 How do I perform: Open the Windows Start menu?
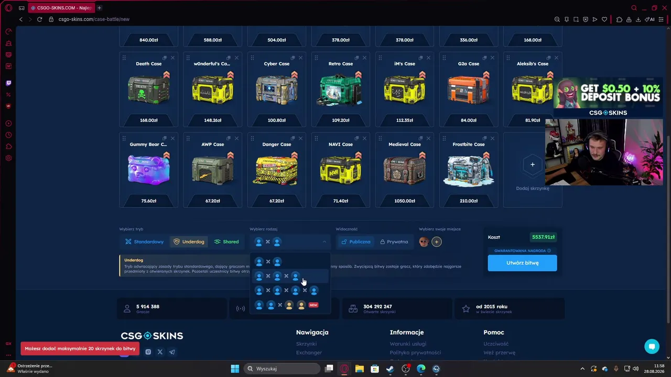[x=235, y=369]
